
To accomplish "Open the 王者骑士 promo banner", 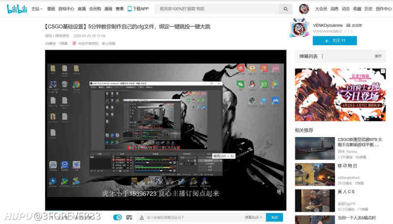I will [340, 95].
